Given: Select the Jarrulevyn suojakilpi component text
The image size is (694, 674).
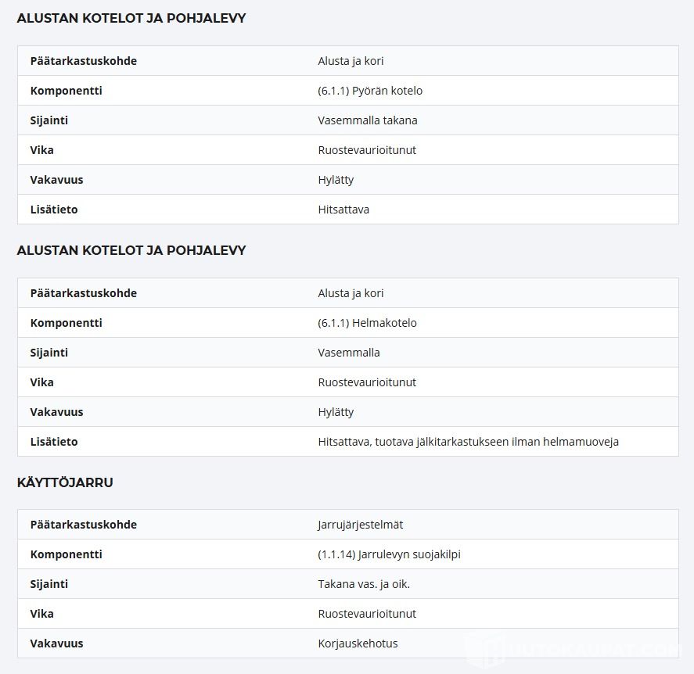Looking at the screenshot, I should coord(389,554).
